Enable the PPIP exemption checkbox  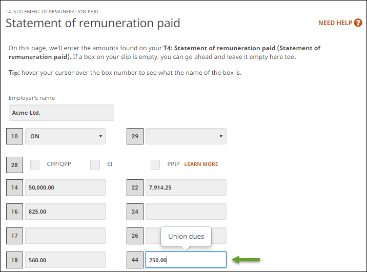click(x=155, y=164)
